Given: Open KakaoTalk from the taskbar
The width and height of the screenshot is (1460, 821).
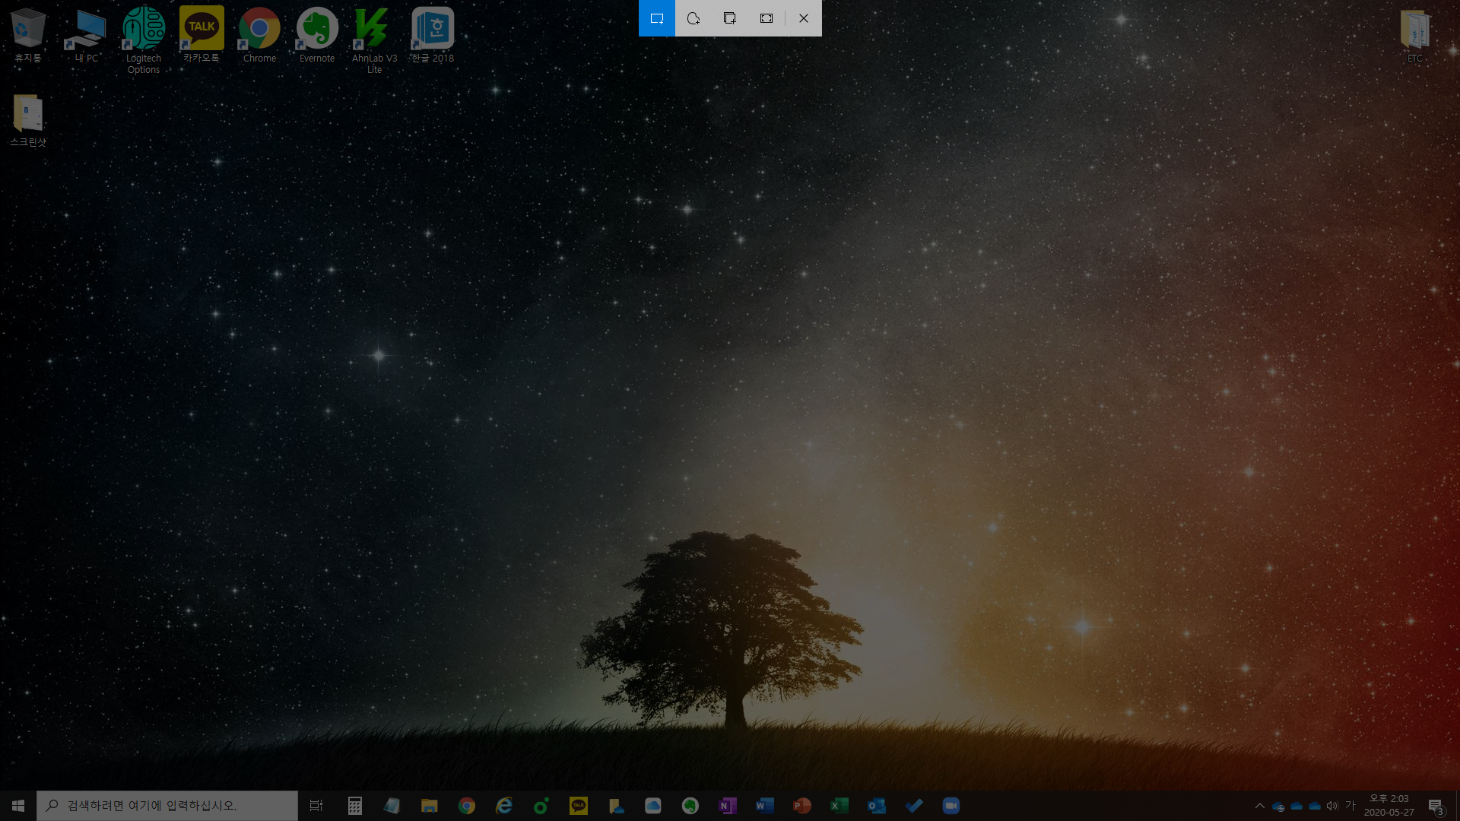Looking at the screenshot, I should 578,806.
